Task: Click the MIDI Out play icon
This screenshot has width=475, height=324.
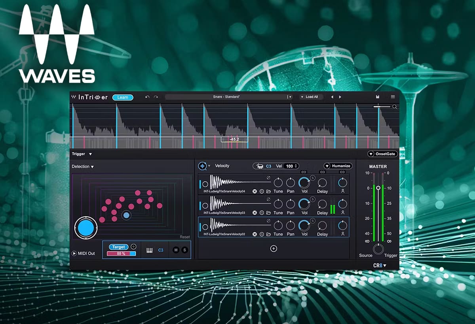Action: tap(74, 253)
